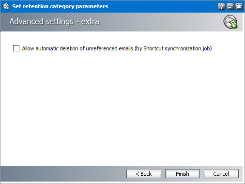
Task: Click the word 'unreferenced emails' in option label
Action: pos(109,48)
